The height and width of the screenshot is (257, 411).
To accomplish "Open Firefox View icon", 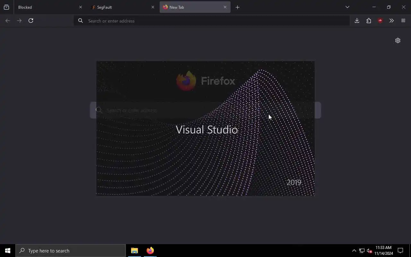I will [6, 7].
